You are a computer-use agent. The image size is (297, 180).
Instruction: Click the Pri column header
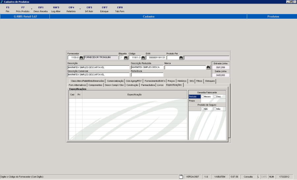(x=79, y=94)
